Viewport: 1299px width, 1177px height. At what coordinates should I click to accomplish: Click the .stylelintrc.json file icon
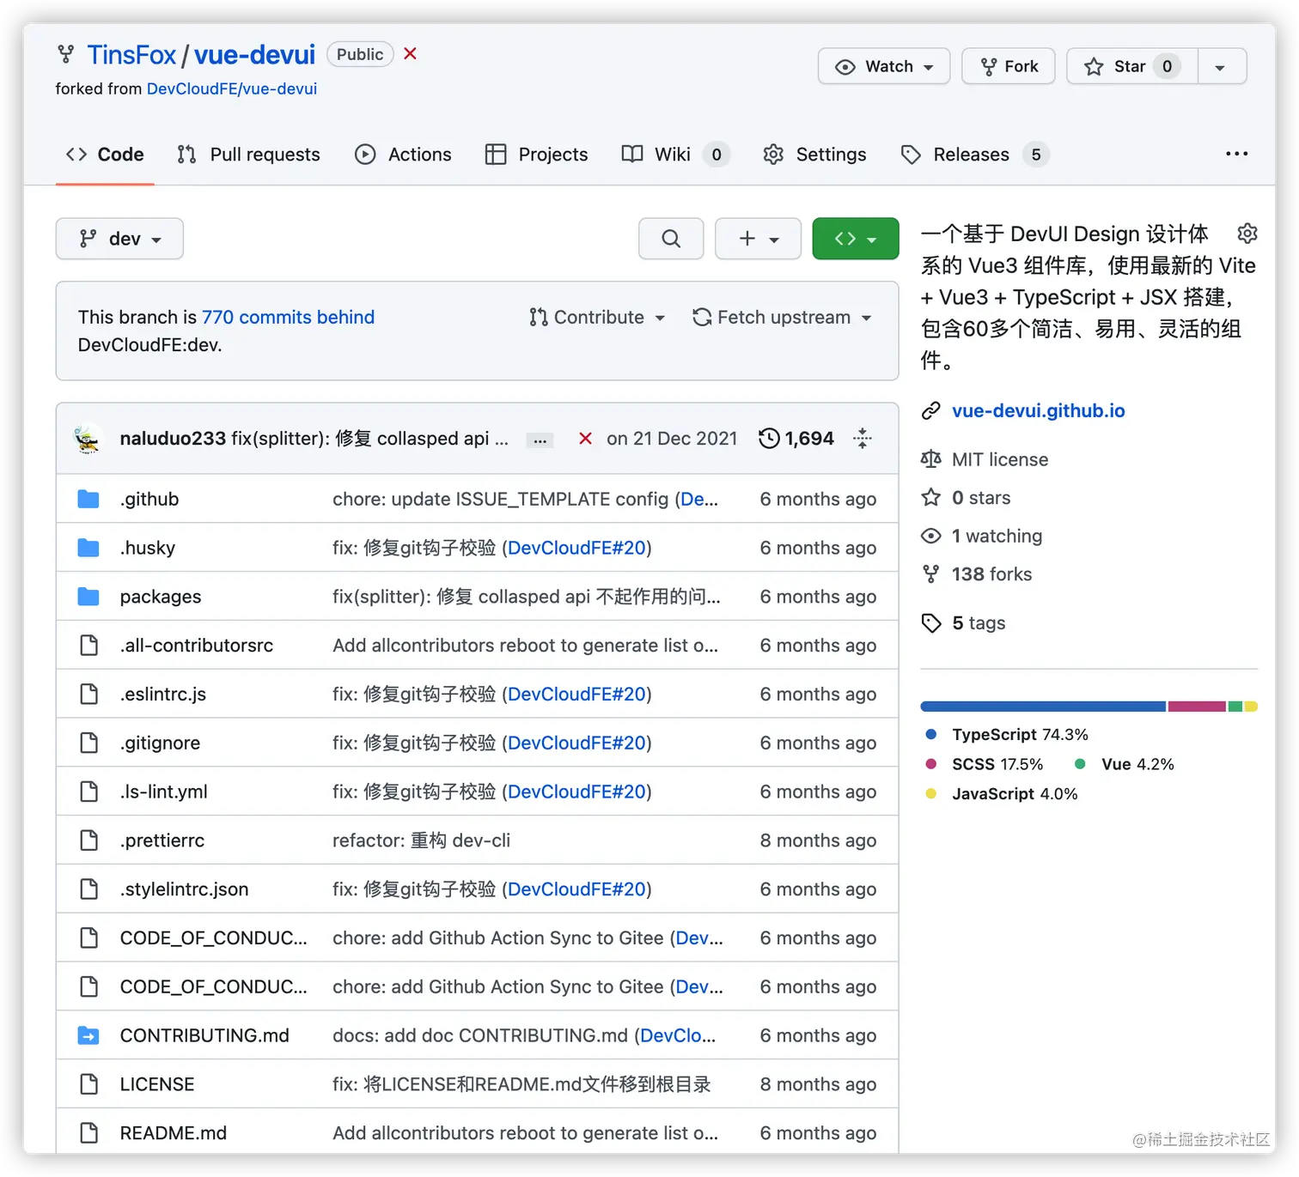pos(88,889)
